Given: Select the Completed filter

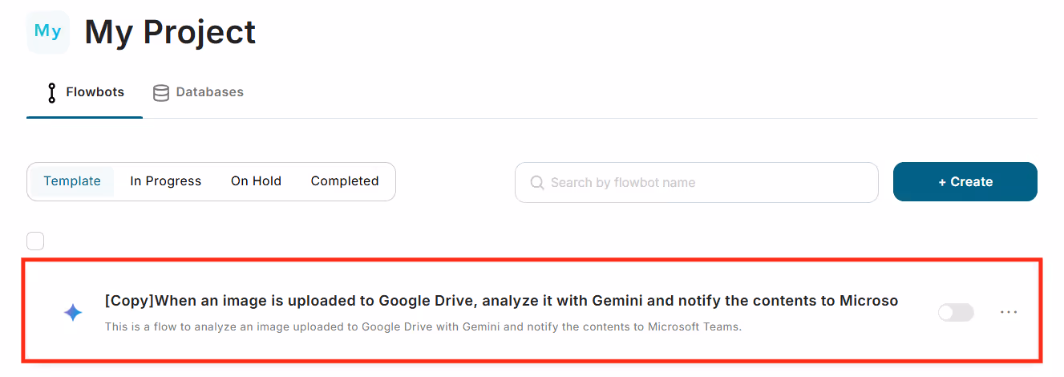Looking at the screenshot, I should [345, 181].
